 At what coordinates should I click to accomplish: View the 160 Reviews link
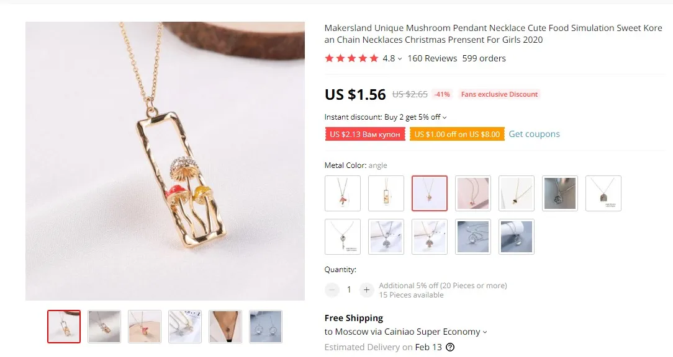[432, 58]
